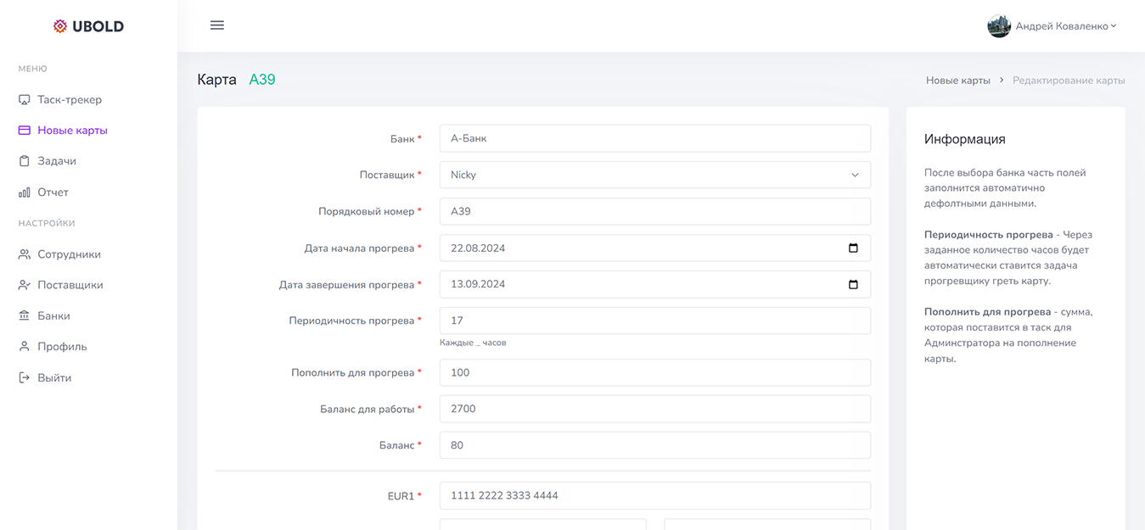Click the Банки building icon
This screenshot has width=1145, height=530.
pyautogui.click(x=25, y=315)
